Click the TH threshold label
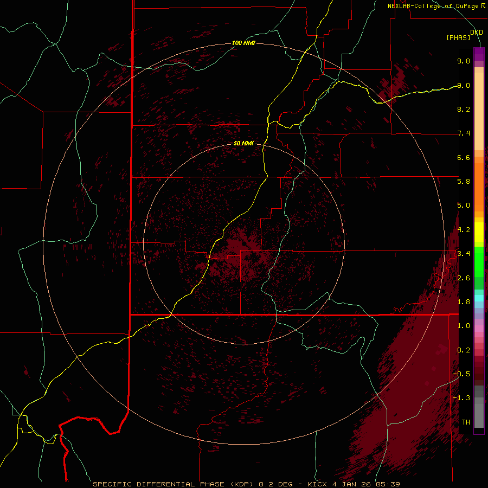Screen dimensions: 488x488 [x=466, y=422]
